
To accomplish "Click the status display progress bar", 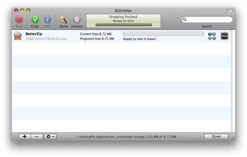I will click(x=123, y=25).
